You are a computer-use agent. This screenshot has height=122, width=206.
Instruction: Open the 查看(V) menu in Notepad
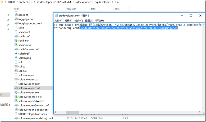pyautogui.click(x=89, y=21)
